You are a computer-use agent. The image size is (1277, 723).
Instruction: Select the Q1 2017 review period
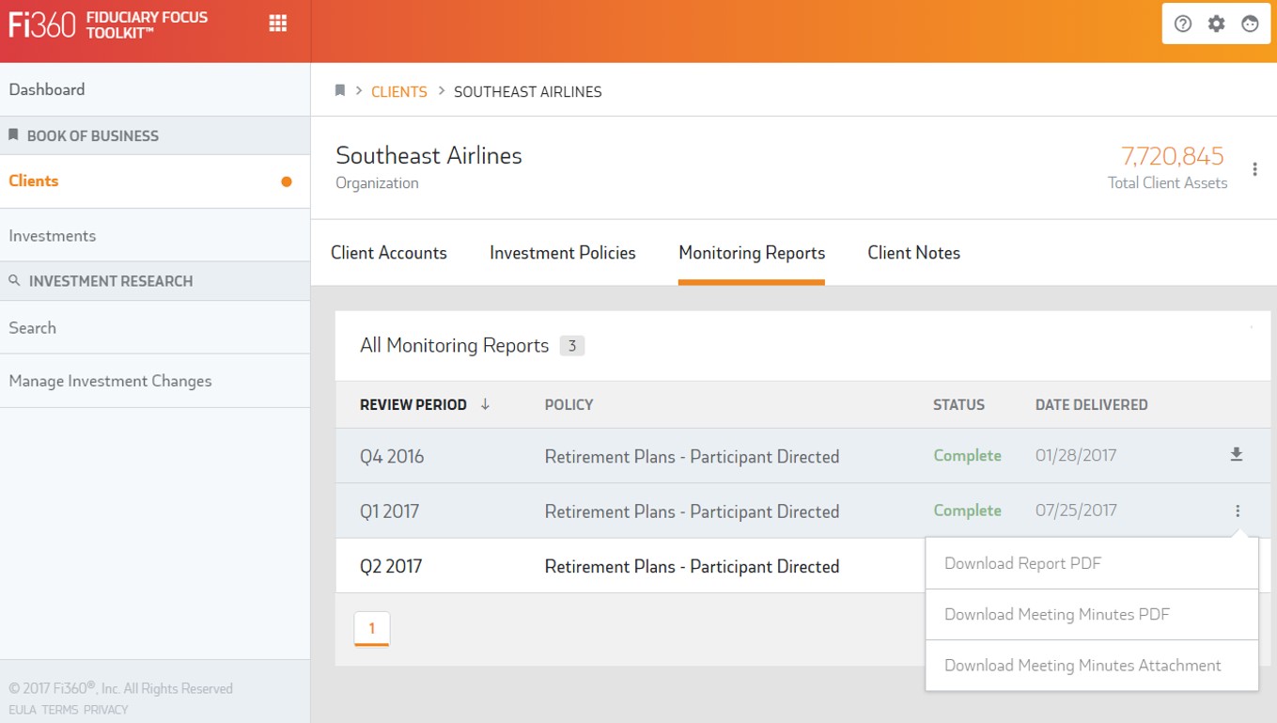tap(389, 511)
